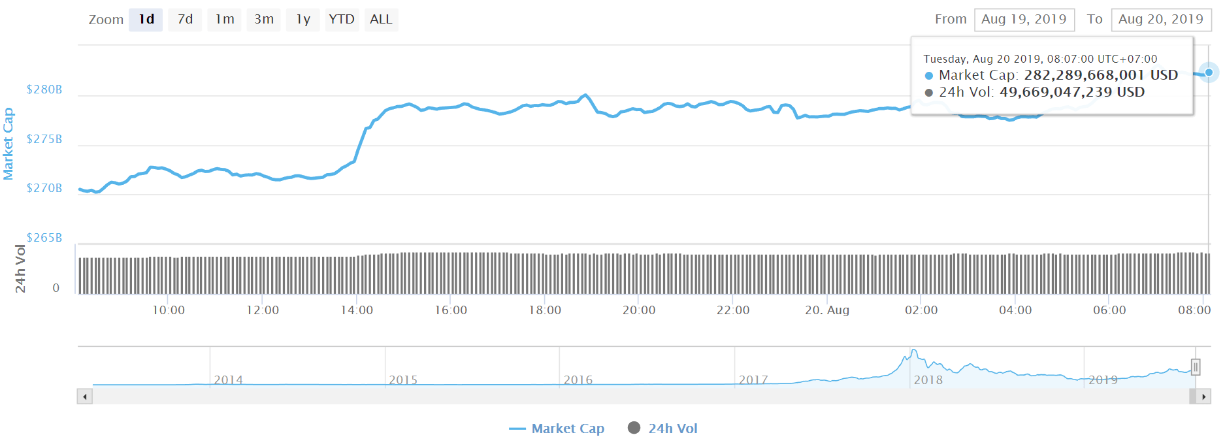This screenshot has width=1225, height=437.
Task: Choose the 1m zoom option
Action: [225, 20]
